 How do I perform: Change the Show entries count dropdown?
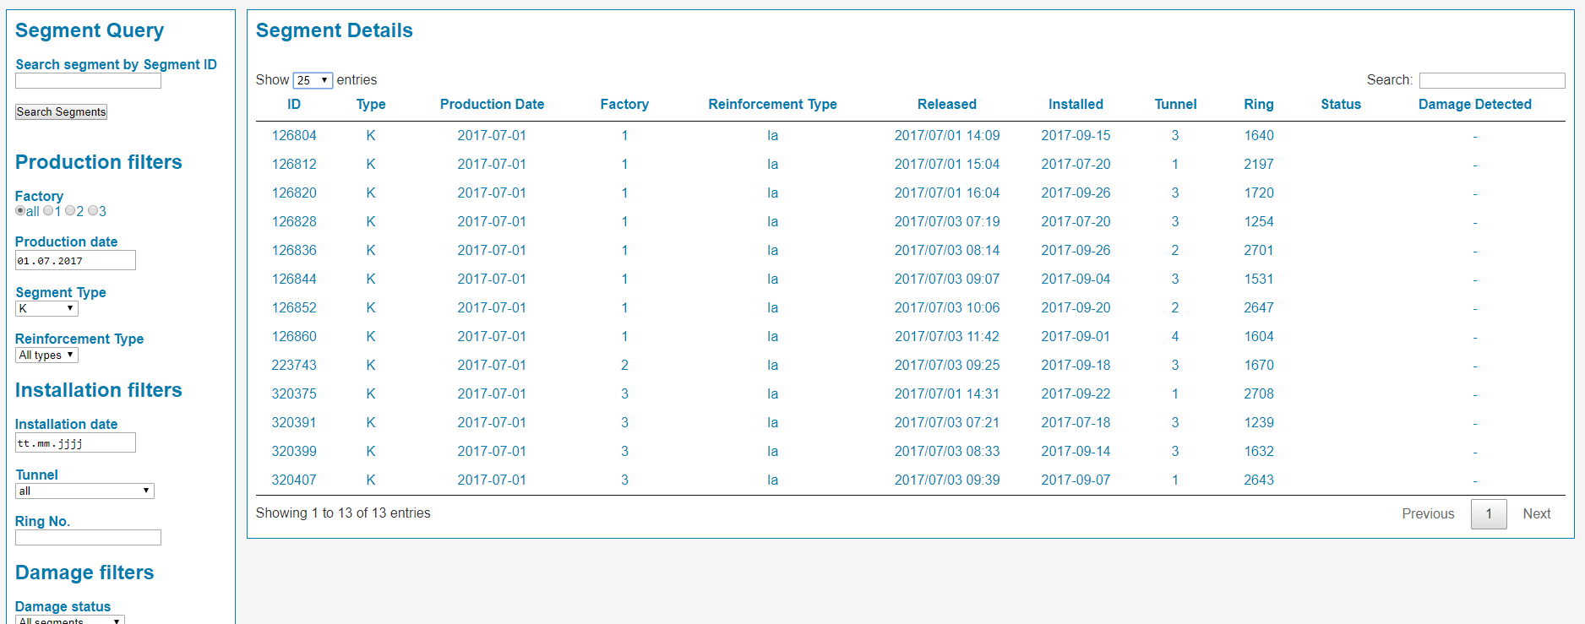click(313, 80)
